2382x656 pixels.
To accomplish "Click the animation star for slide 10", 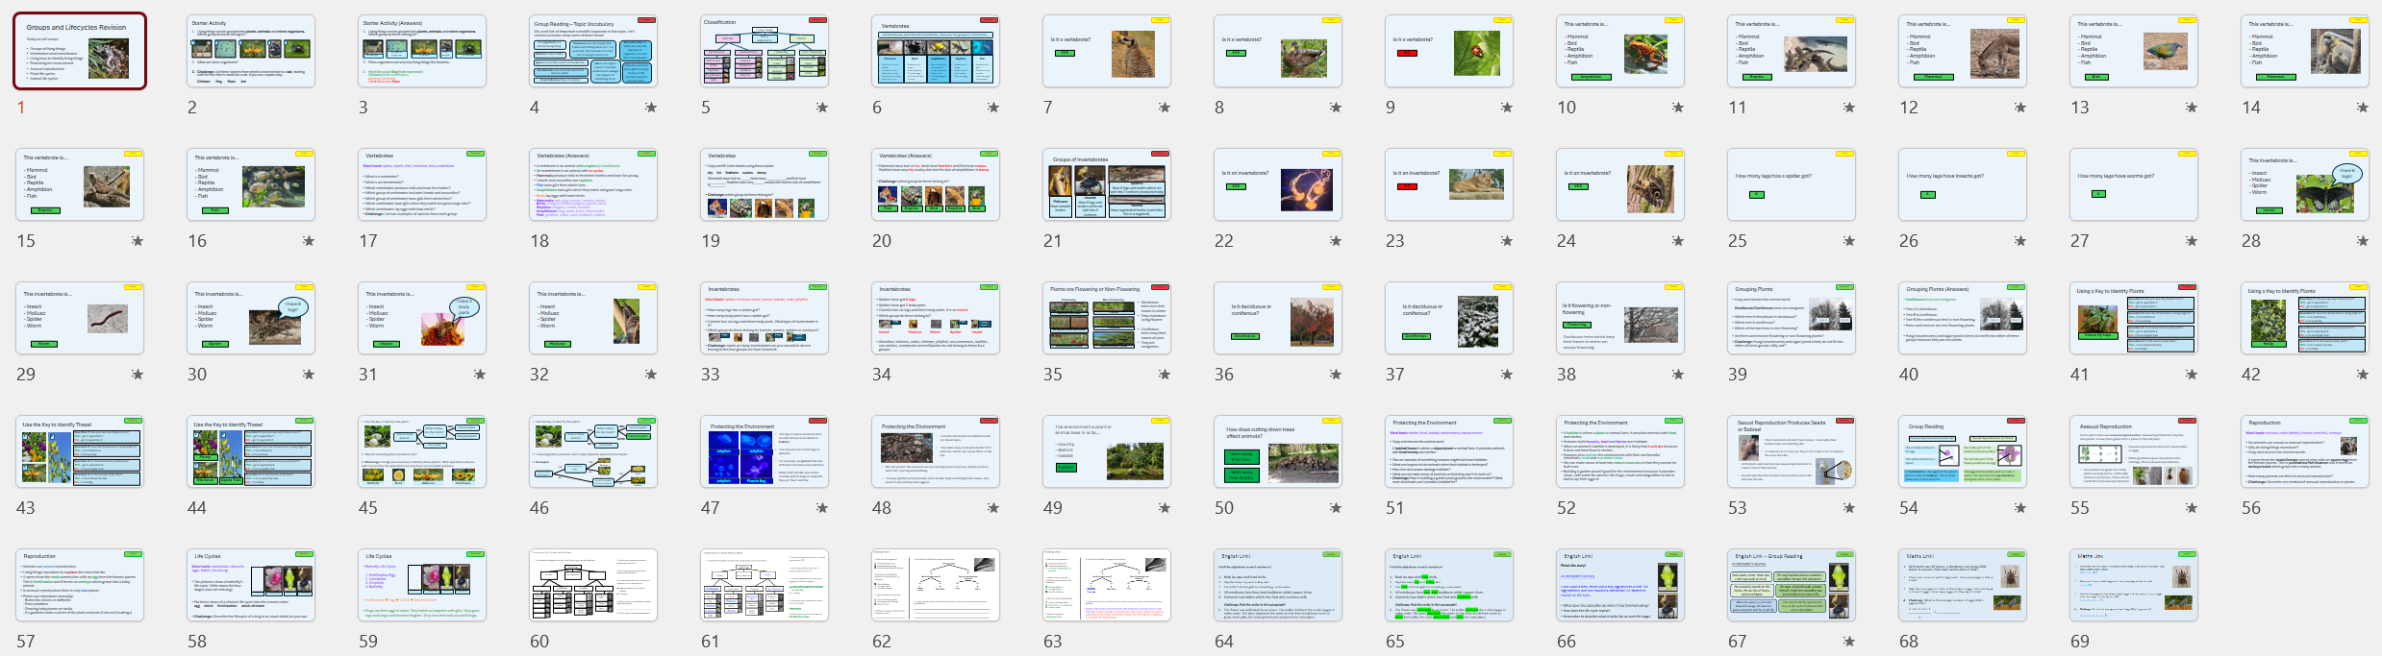I will click(x=1678, y=108).
